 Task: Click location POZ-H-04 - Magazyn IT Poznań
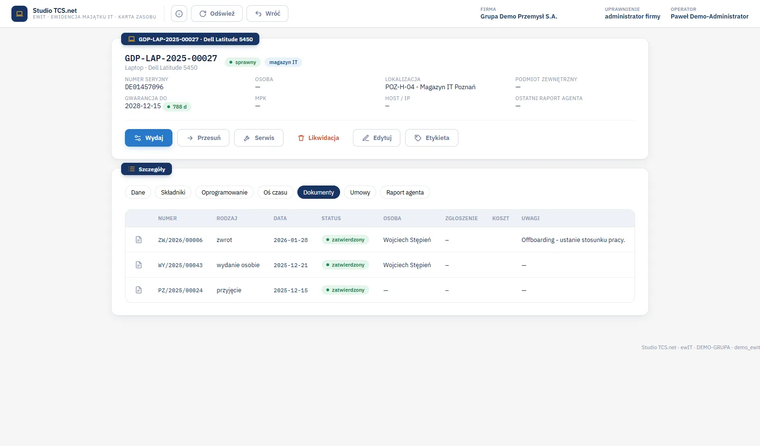point(430,87)
